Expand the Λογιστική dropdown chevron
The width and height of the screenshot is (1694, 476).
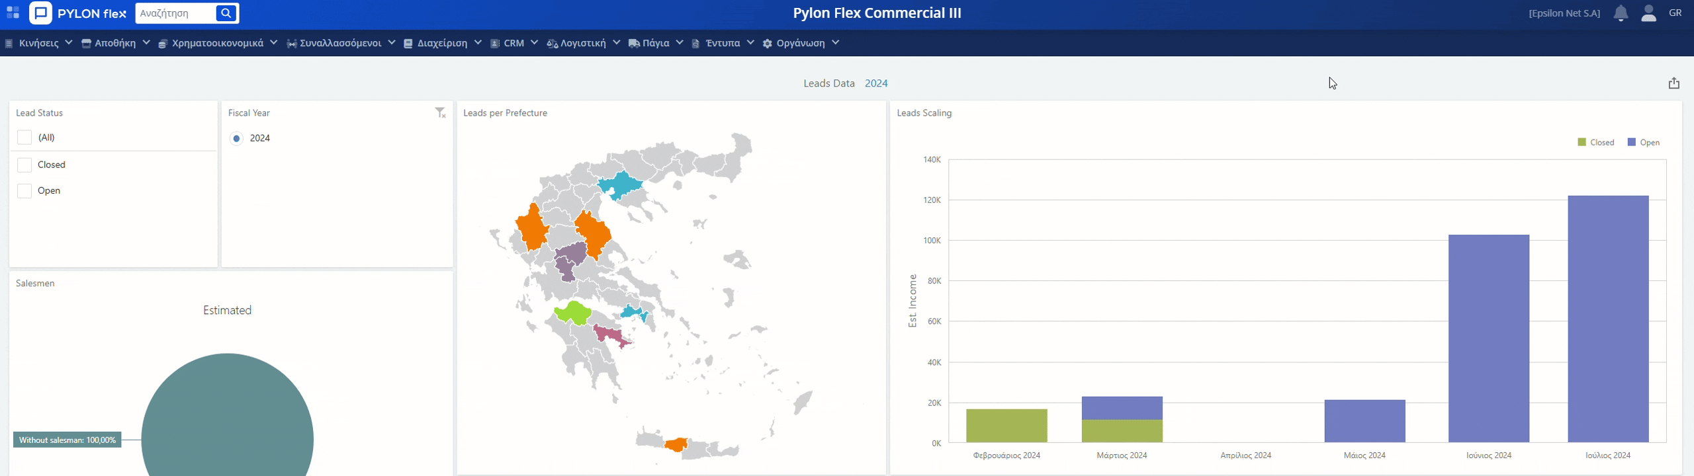pos(616,42)
